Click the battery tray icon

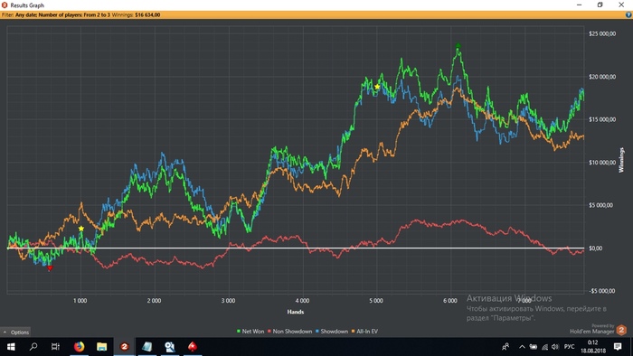[x=534, y=347]
